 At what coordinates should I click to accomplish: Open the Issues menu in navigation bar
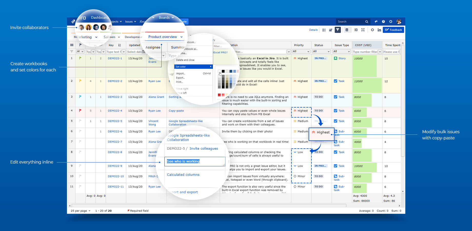(x=131, y=22)
